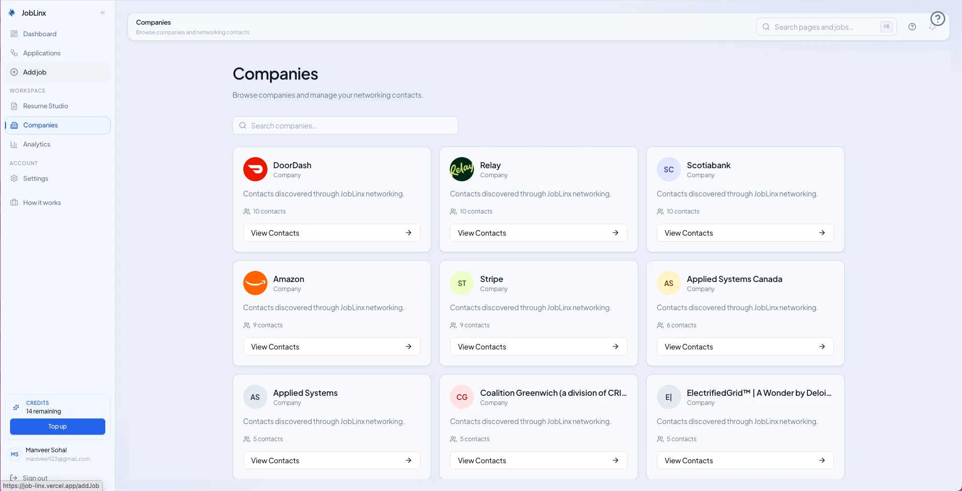Click the Relay company logo
This screenshot has height=491, width=962.
coord(462,169)
